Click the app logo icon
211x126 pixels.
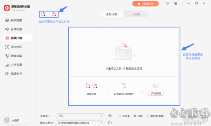7,8
